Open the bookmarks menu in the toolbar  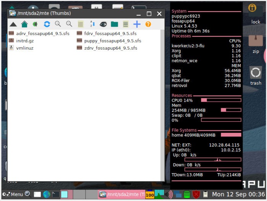coord(35,24)
